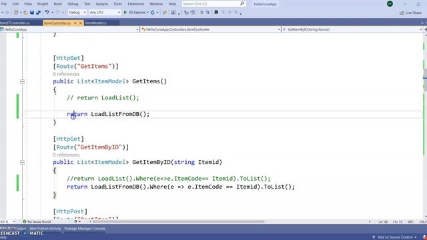Open the Debug configuration dropdown

(x=77, y=13)
